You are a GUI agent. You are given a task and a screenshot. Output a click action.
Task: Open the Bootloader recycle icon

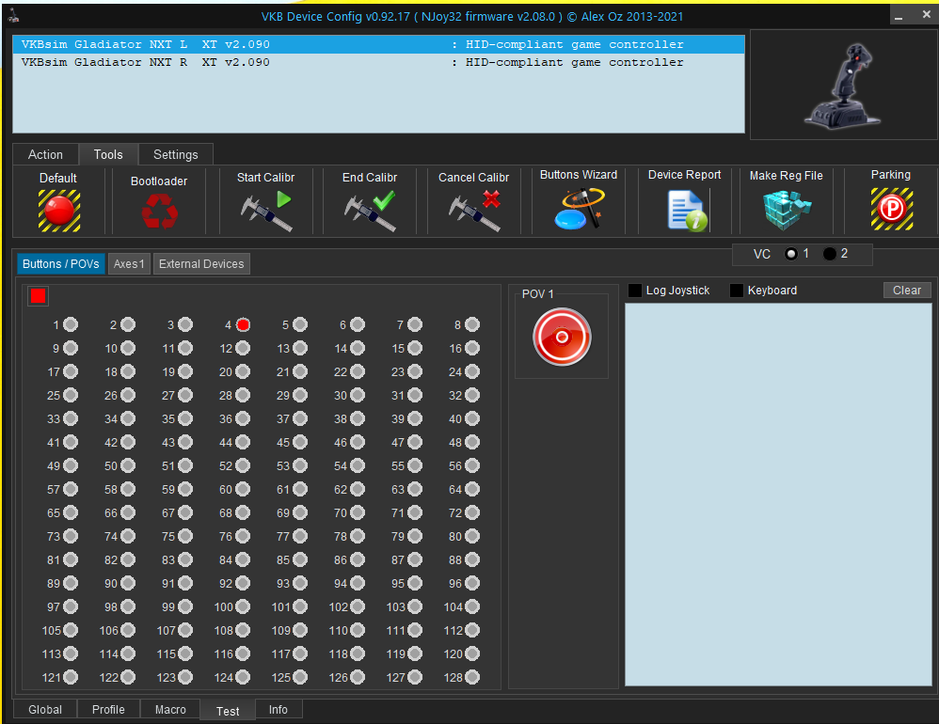coord(160,212)
